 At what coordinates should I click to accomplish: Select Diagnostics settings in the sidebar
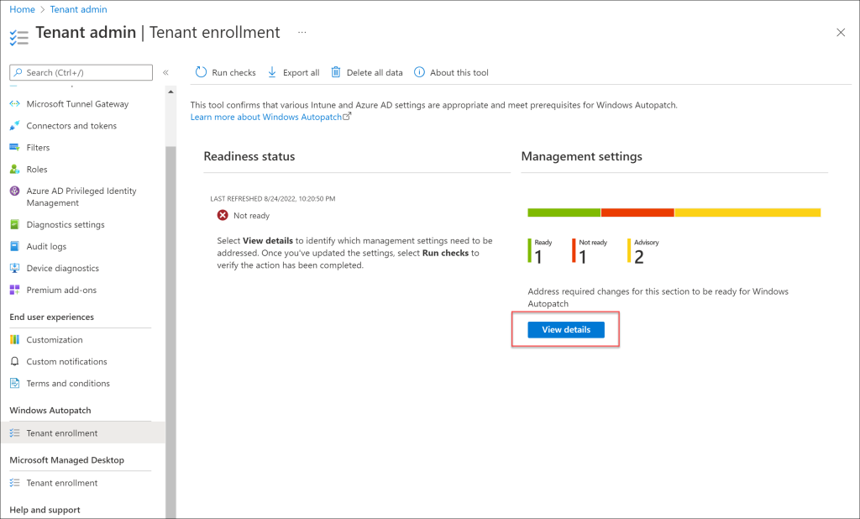[66, 224]
